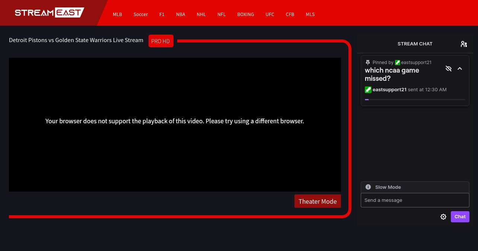
Task: Collapse the pinned message chevron
Action: click(x=460, y=69)
